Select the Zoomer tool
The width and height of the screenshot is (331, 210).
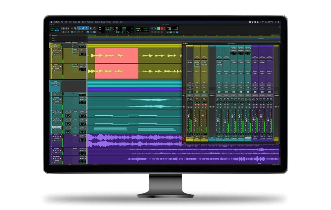point(75,28)
